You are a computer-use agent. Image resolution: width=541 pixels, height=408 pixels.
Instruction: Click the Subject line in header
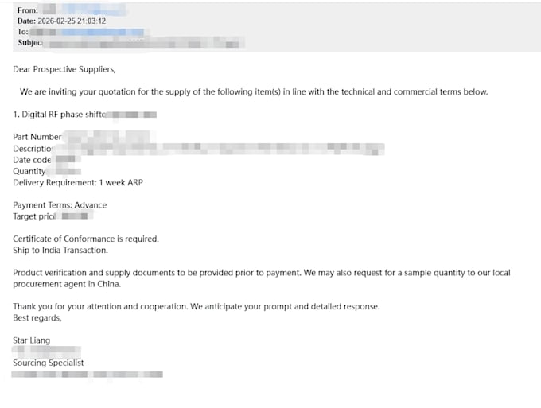[131, 43]
